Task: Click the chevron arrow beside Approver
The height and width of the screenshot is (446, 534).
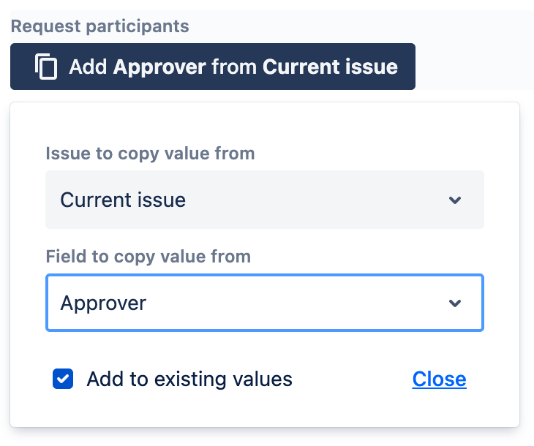Action: 455,303
